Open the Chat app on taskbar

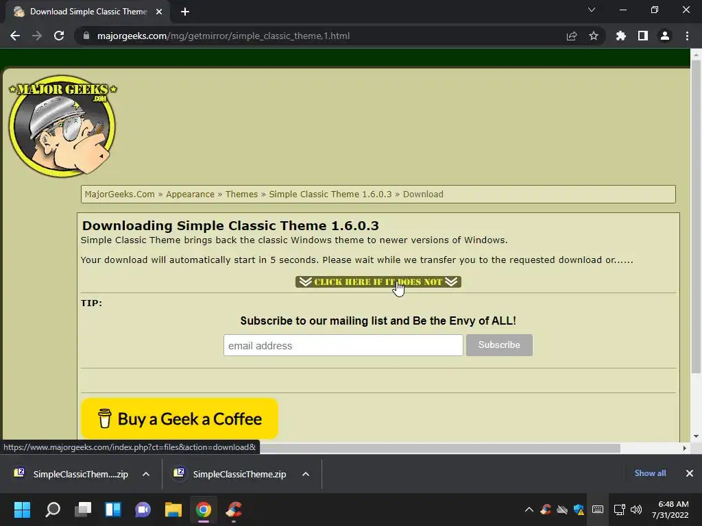tap(143, 510)
